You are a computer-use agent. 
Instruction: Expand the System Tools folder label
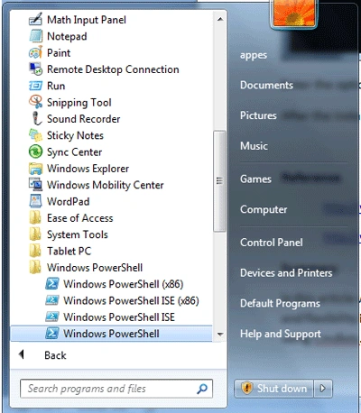[78, 234]
